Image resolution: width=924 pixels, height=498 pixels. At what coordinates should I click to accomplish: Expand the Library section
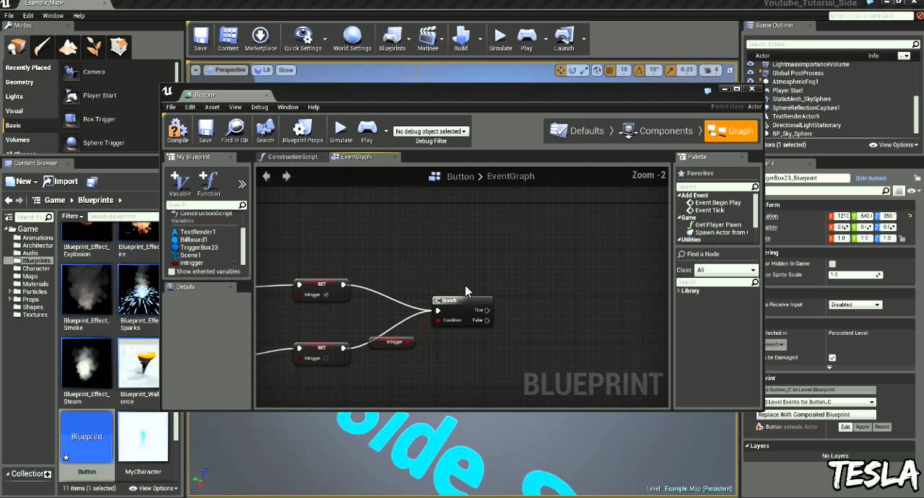pyautogui.click(x=679, y=291)
